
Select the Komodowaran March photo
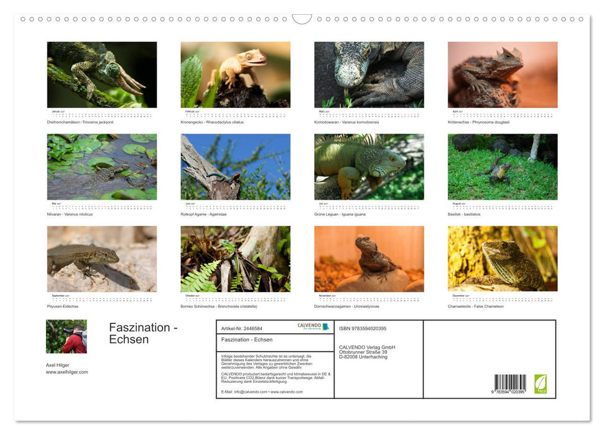point(369,75)
